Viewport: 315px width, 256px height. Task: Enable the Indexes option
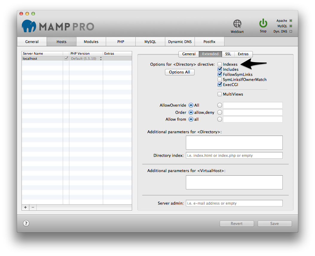coord(220,64)
